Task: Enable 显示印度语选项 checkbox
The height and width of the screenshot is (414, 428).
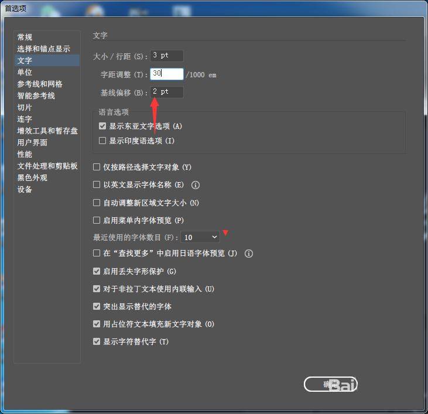Action: coord(103,141)
